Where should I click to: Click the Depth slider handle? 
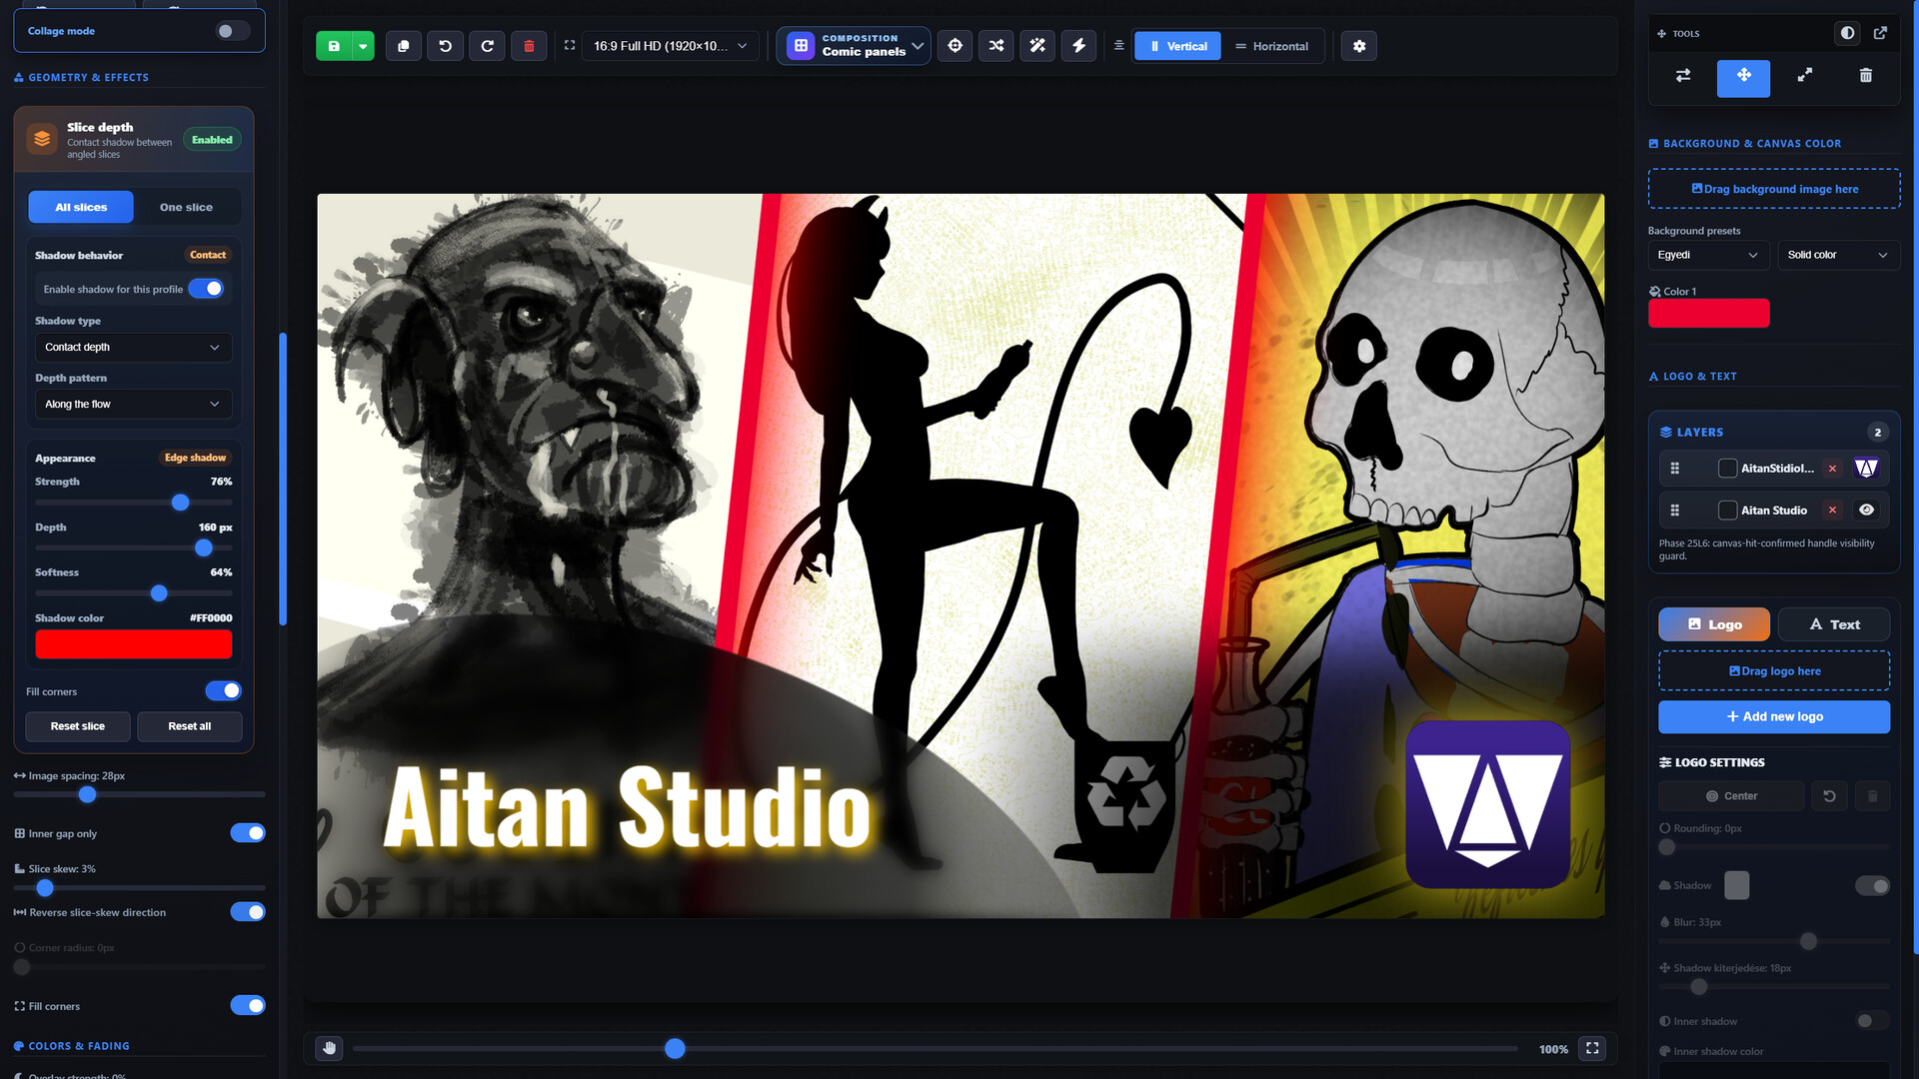[x=204, y=547]
